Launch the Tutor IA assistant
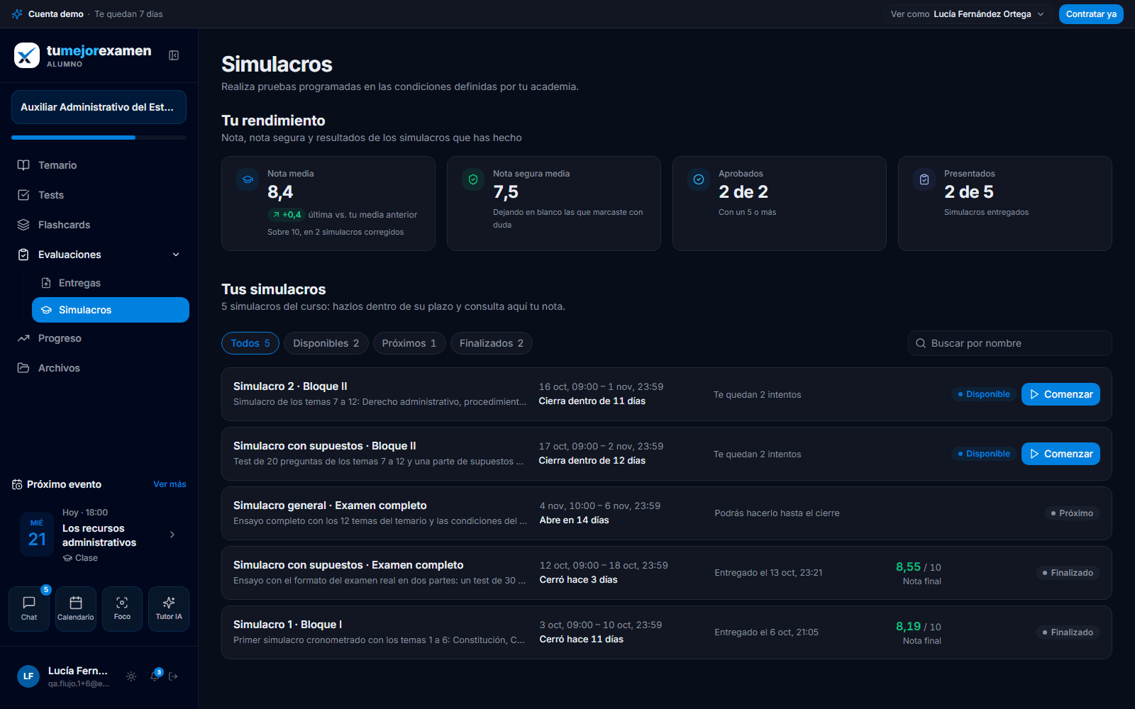 point(169,609)
